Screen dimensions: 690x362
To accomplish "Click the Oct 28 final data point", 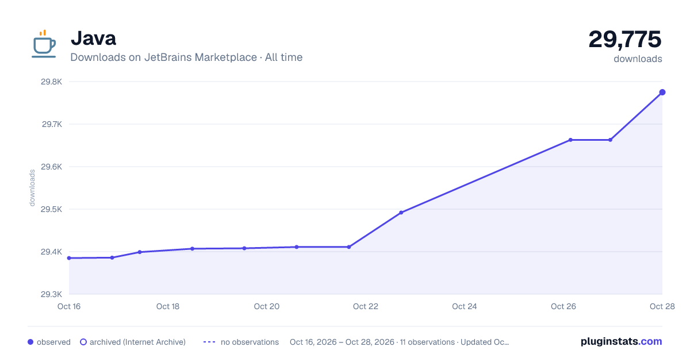I will click(662, 92).
